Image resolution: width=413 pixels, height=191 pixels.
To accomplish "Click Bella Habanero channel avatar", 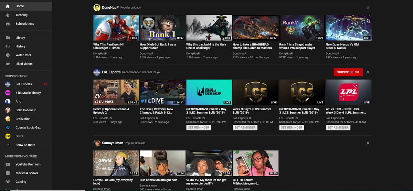I will click(8, 110).
